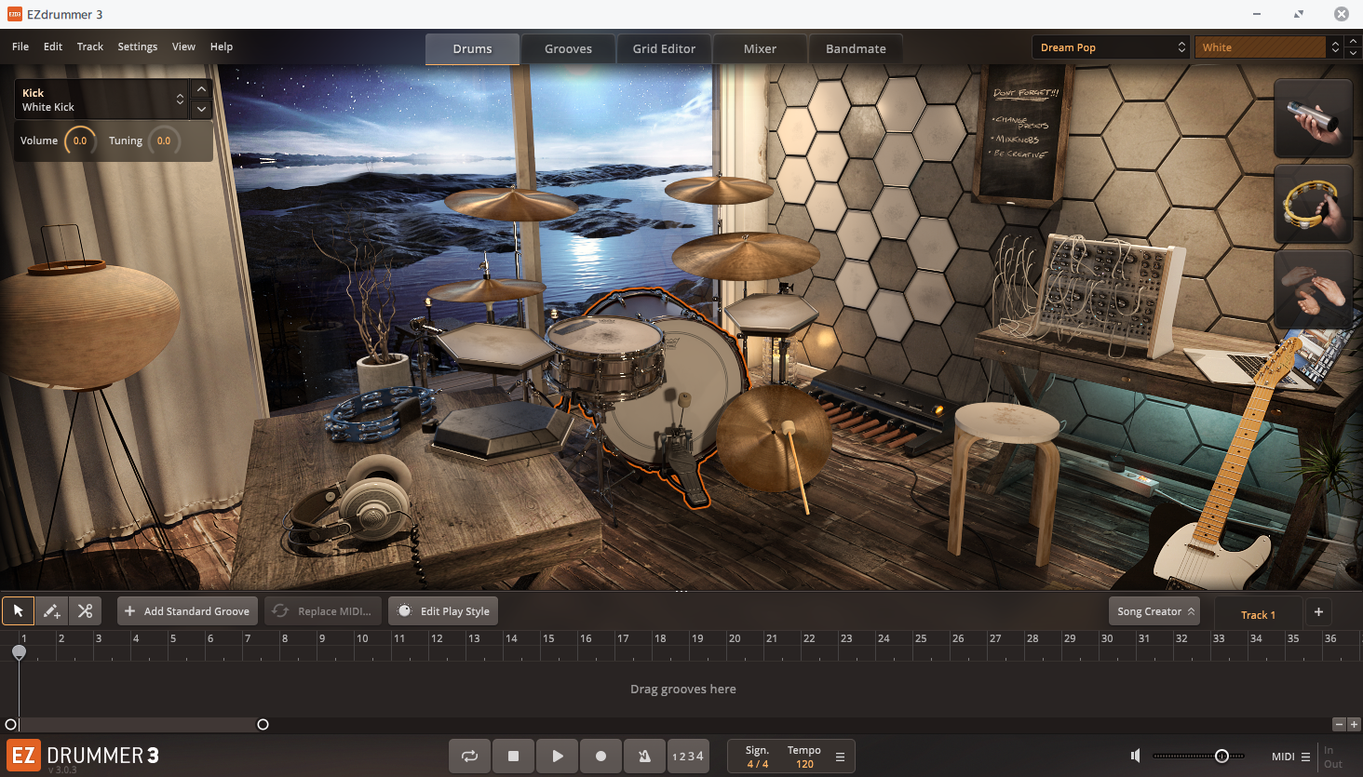Select the scissors cut tool
Screen dimensions: 1363x777
click(85, 611)
